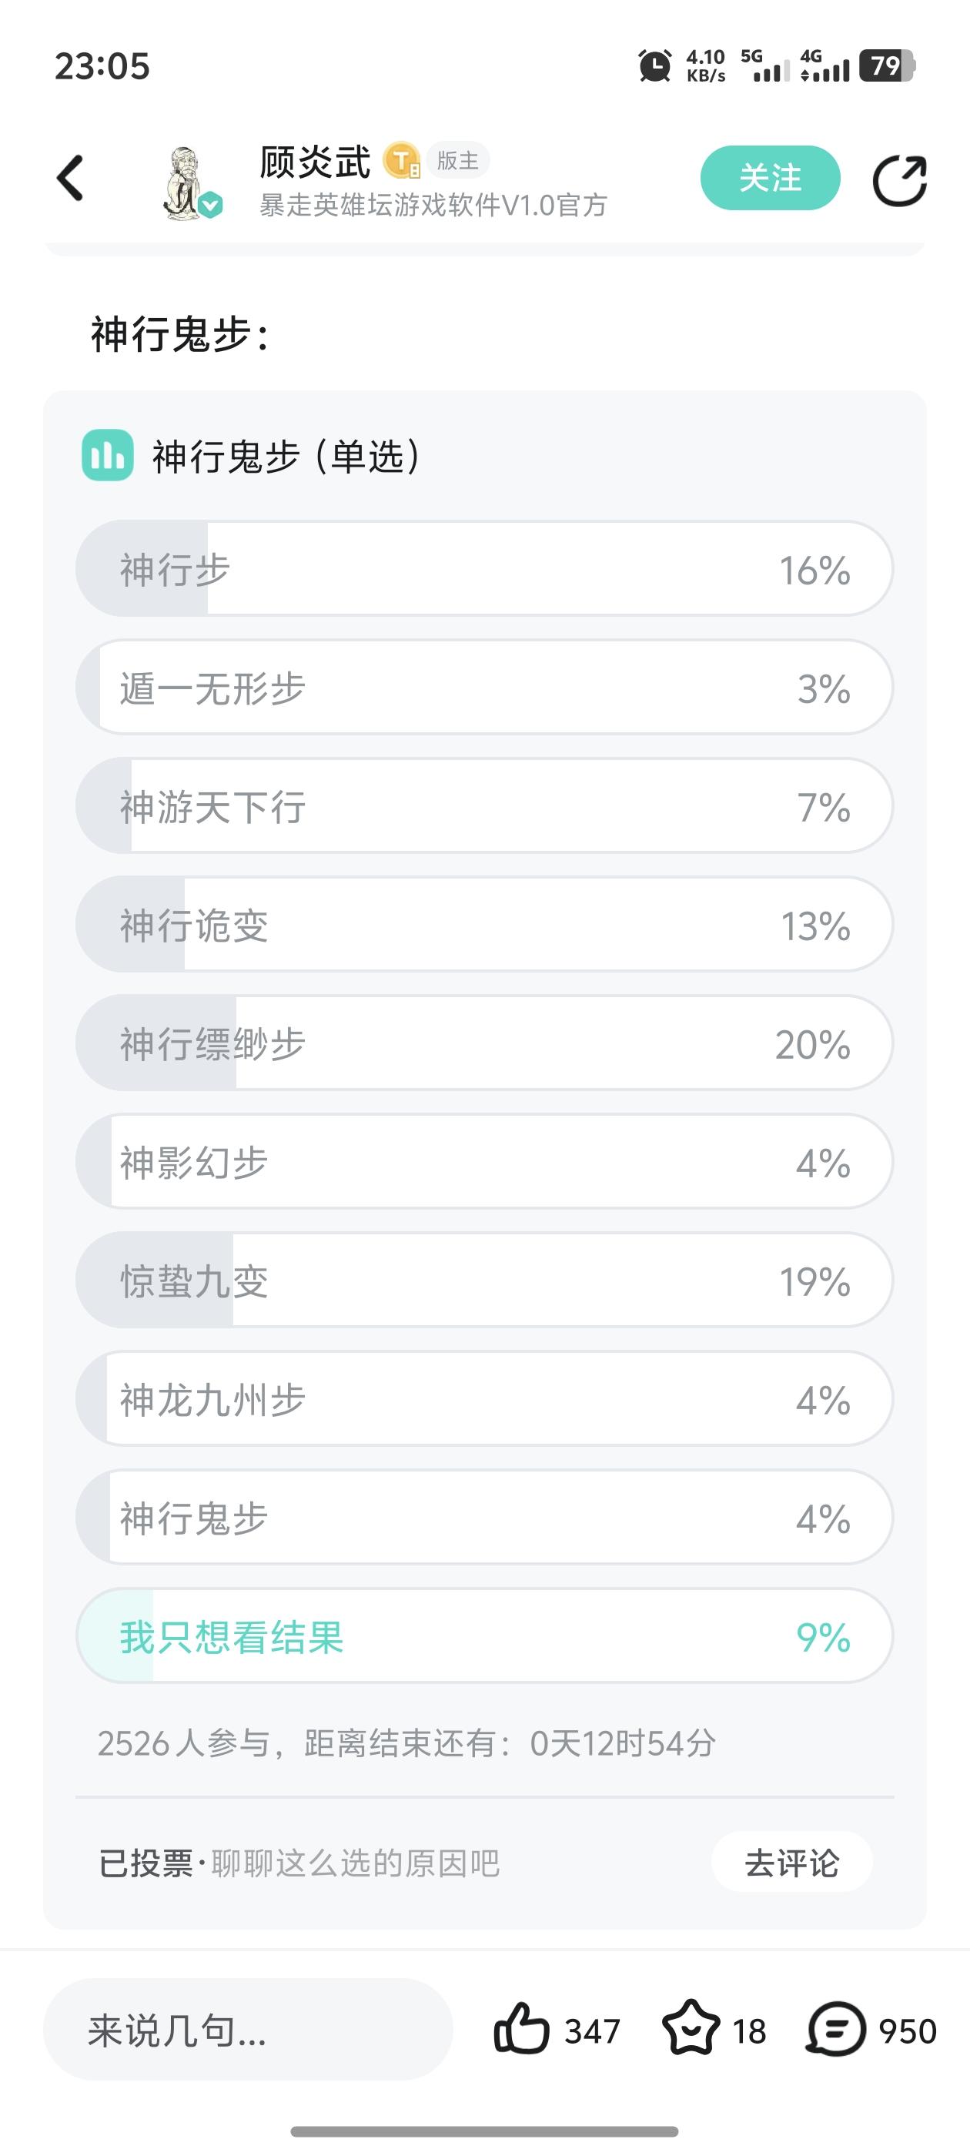Tap the alarm clock status icon

[654, 65]
